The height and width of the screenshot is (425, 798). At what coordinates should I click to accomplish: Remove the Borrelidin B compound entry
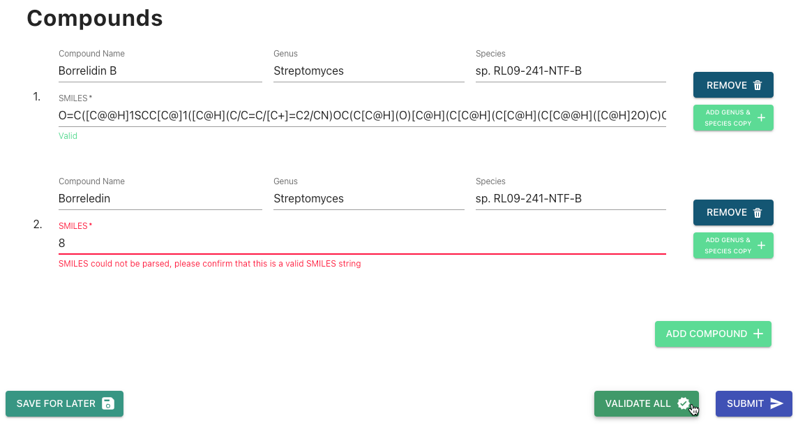(732, 84)
